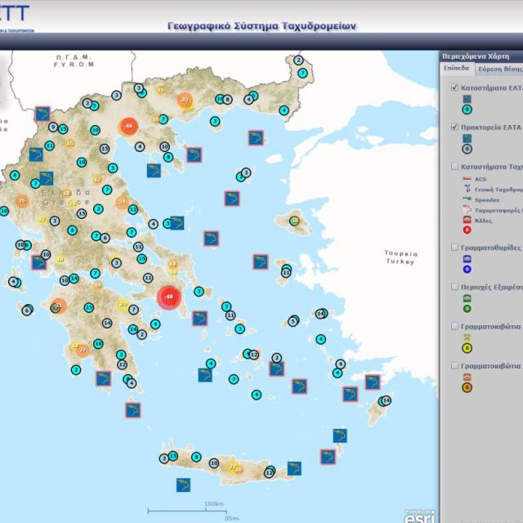Select the ELTA post icon south of Crete
Viewport: 523px width, 523px height.
coord(183,485)
